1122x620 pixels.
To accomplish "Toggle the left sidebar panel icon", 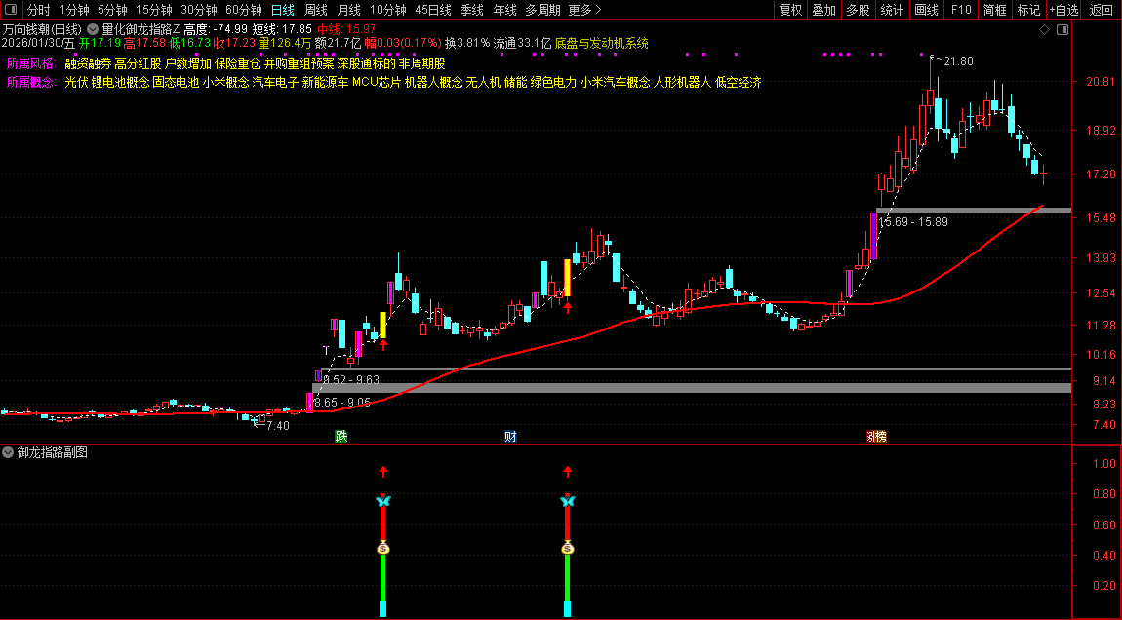I will coord(11,10).
